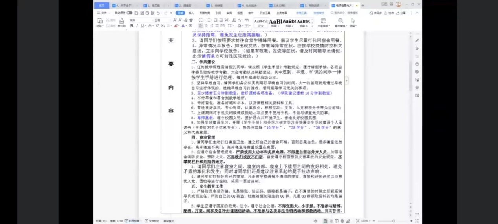Open the highlight color dropdown arrow

click(x=179, y=26)
